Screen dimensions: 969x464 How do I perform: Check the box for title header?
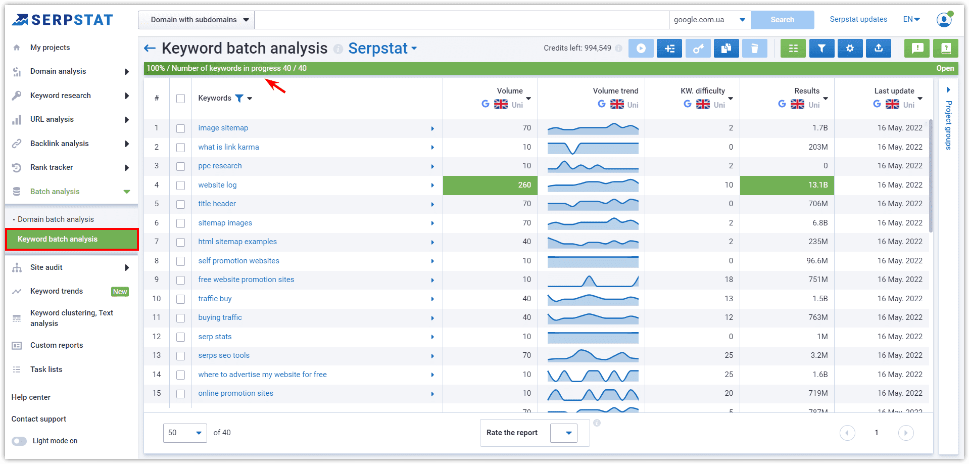coord(180,204)
